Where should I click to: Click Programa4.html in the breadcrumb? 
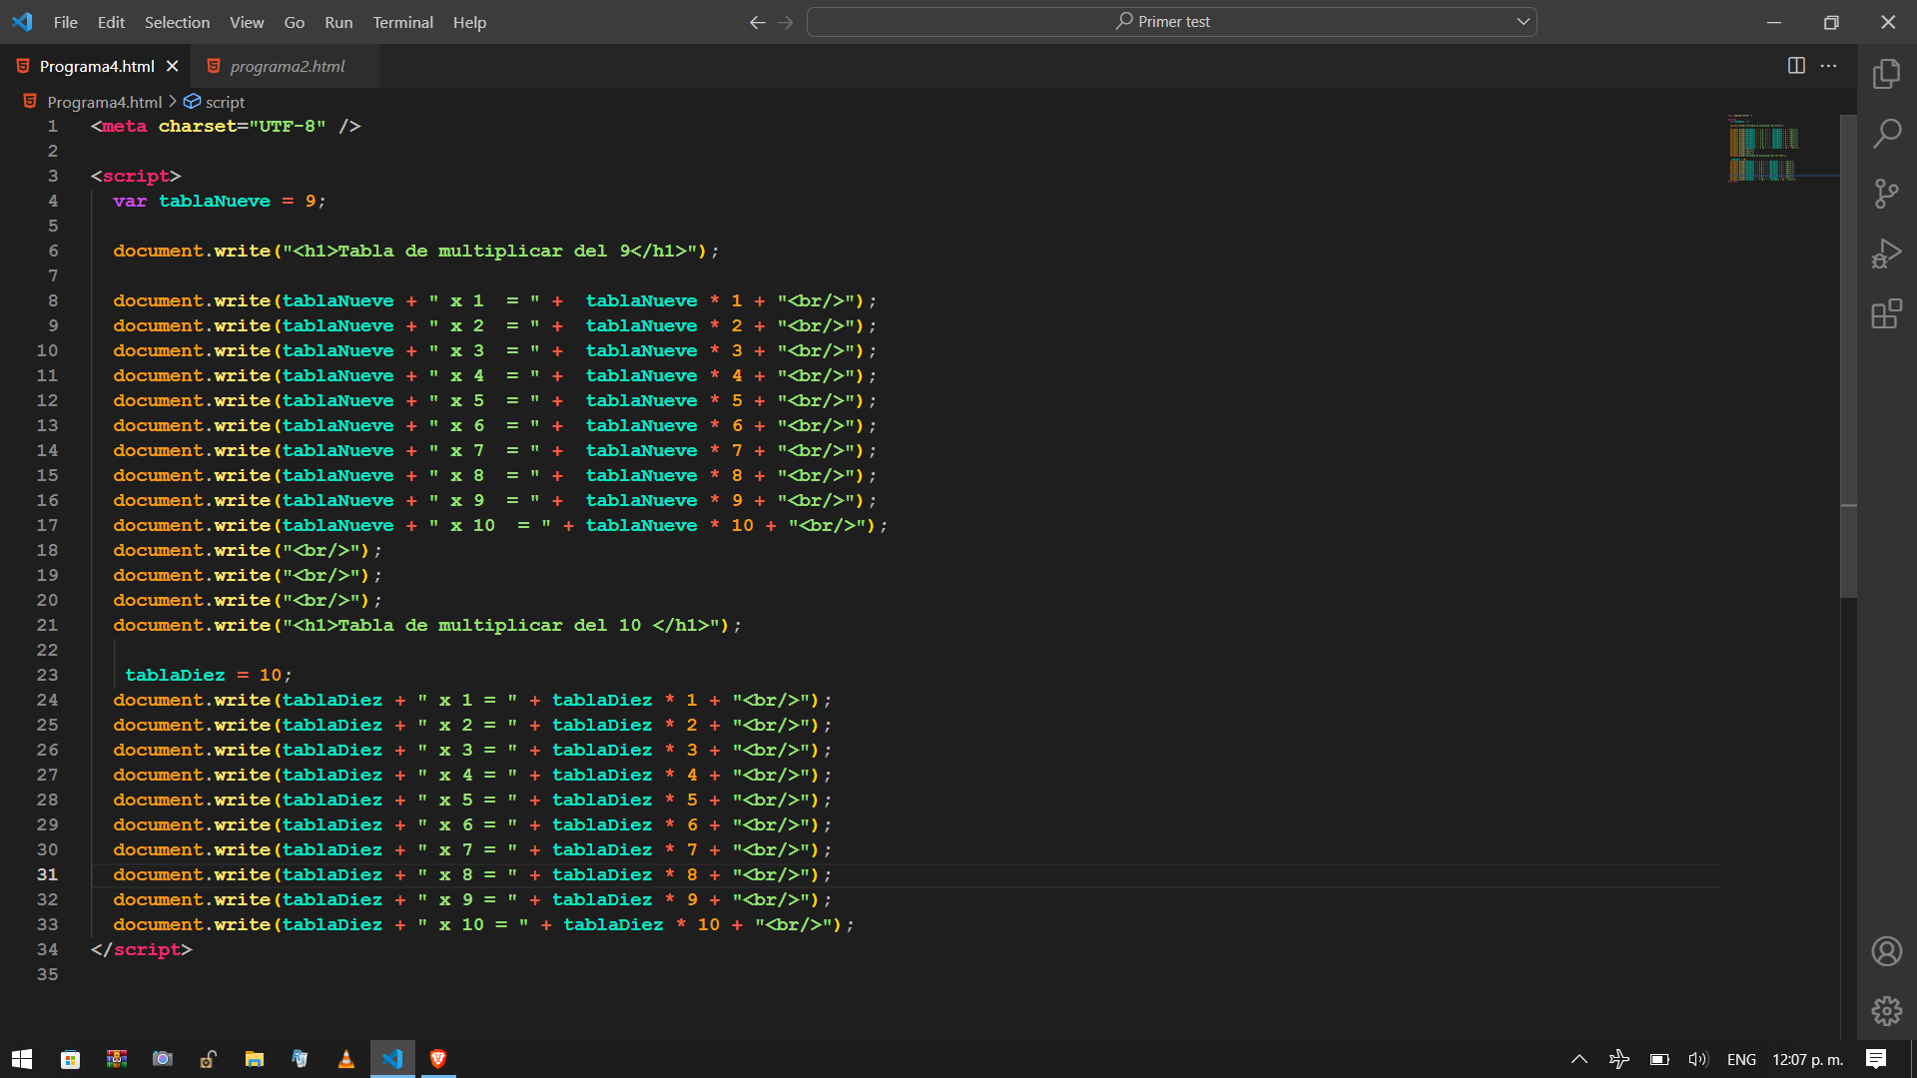104,102
